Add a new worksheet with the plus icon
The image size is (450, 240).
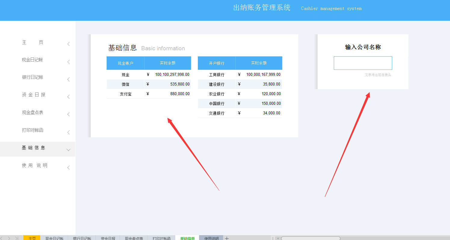click(227, 238)
